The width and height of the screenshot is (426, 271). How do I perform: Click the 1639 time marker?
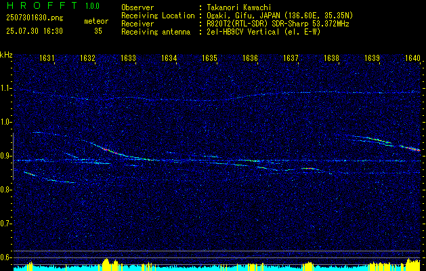pos(372,58)
